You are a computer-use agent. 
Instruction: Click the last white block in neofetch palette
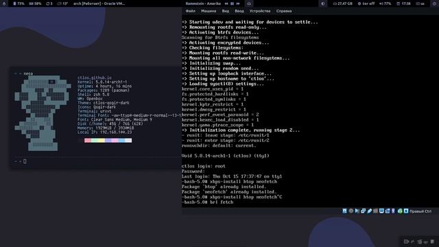(x=128, y=140)
